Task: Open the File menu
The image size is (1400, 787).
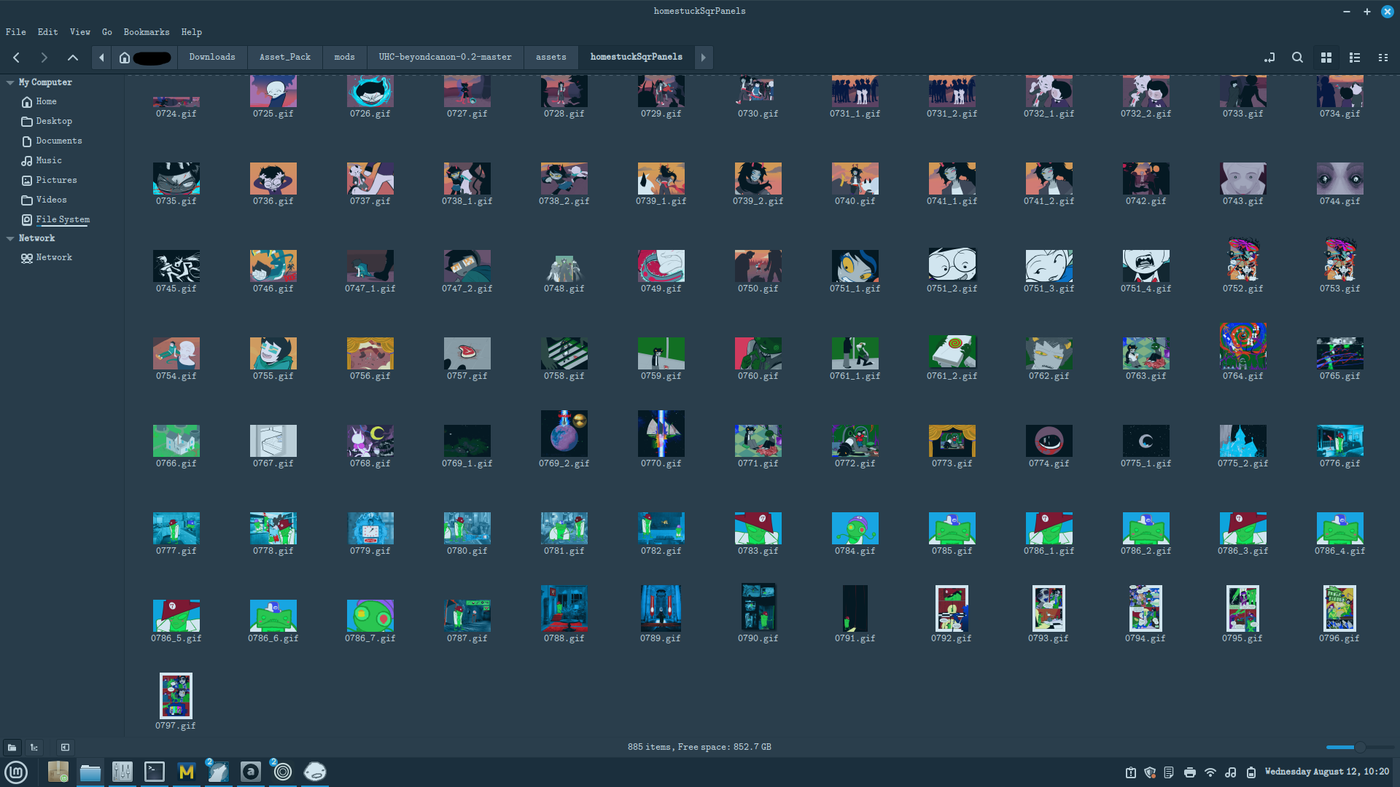Action: click(x=16, y=32)
